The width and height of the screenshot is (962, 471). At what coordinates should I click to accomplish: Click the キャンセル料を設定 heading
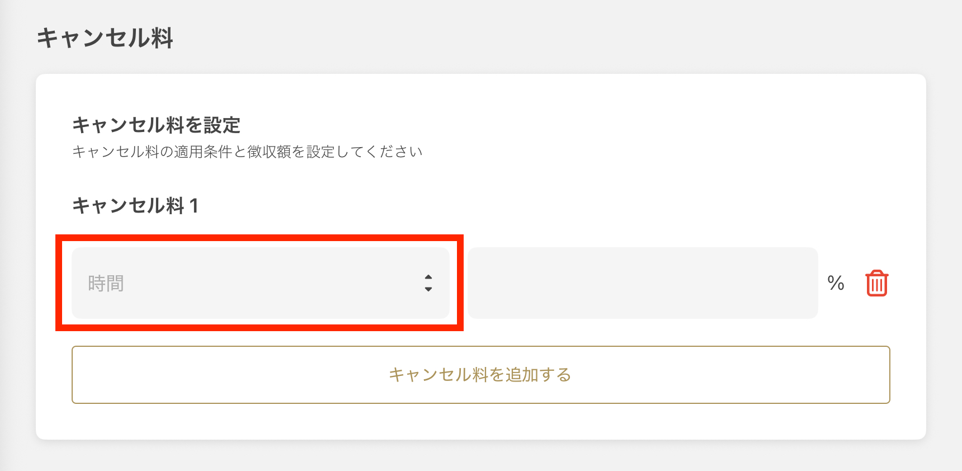(156, 125)
